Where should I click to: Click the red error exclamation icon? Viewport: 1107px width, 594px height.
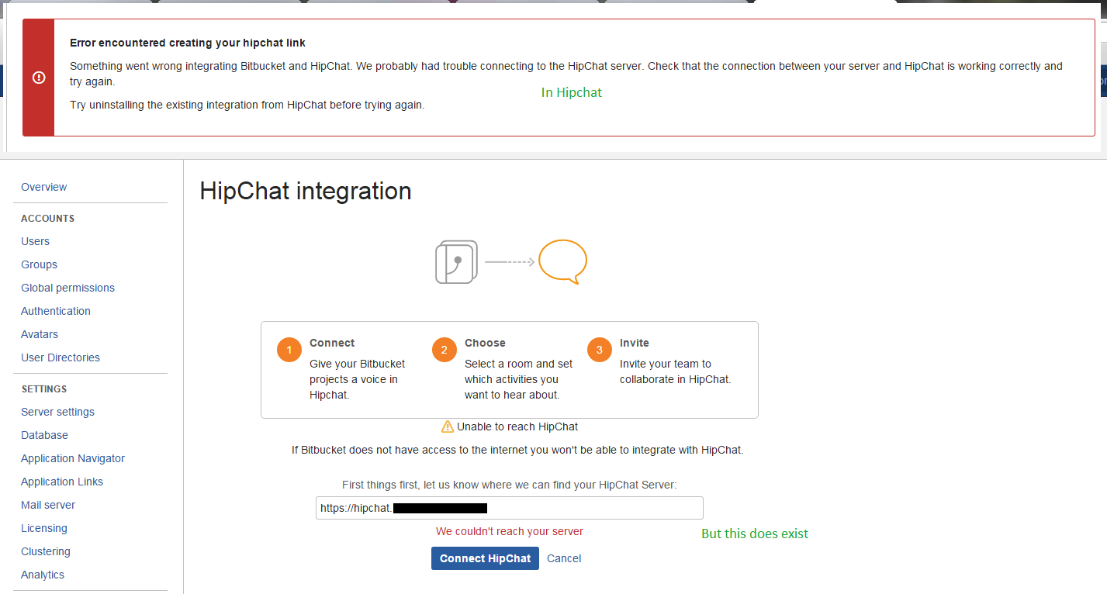(x=39, y=78)
